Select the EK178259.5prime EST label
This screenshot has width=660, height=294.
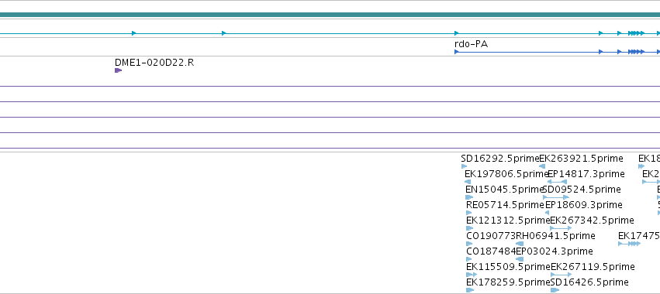point(509,282)
